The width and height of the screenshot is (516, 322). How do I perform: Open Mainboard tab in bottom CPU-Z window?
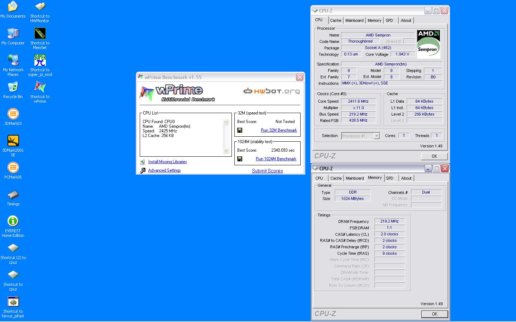click(355, 178)
